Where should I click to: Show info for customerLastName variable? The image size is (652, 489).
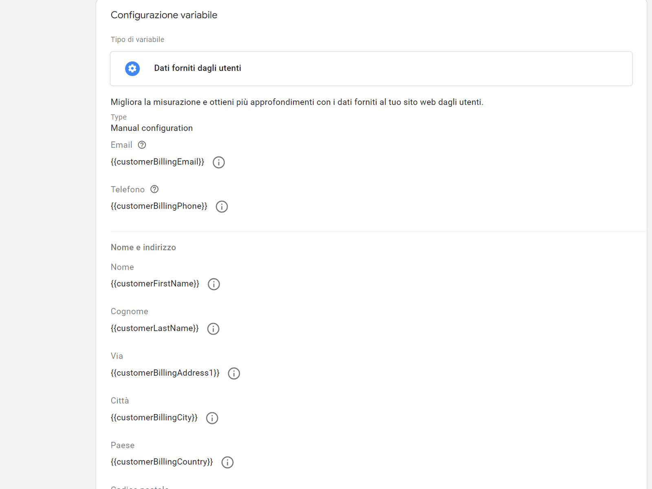click(x=213, y=329)
